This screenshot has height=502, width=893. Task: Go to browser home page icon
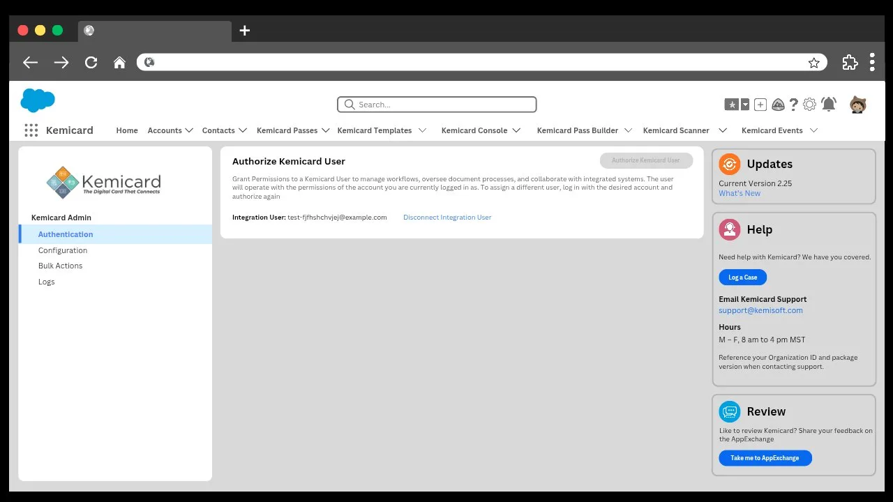click(119, 62)
